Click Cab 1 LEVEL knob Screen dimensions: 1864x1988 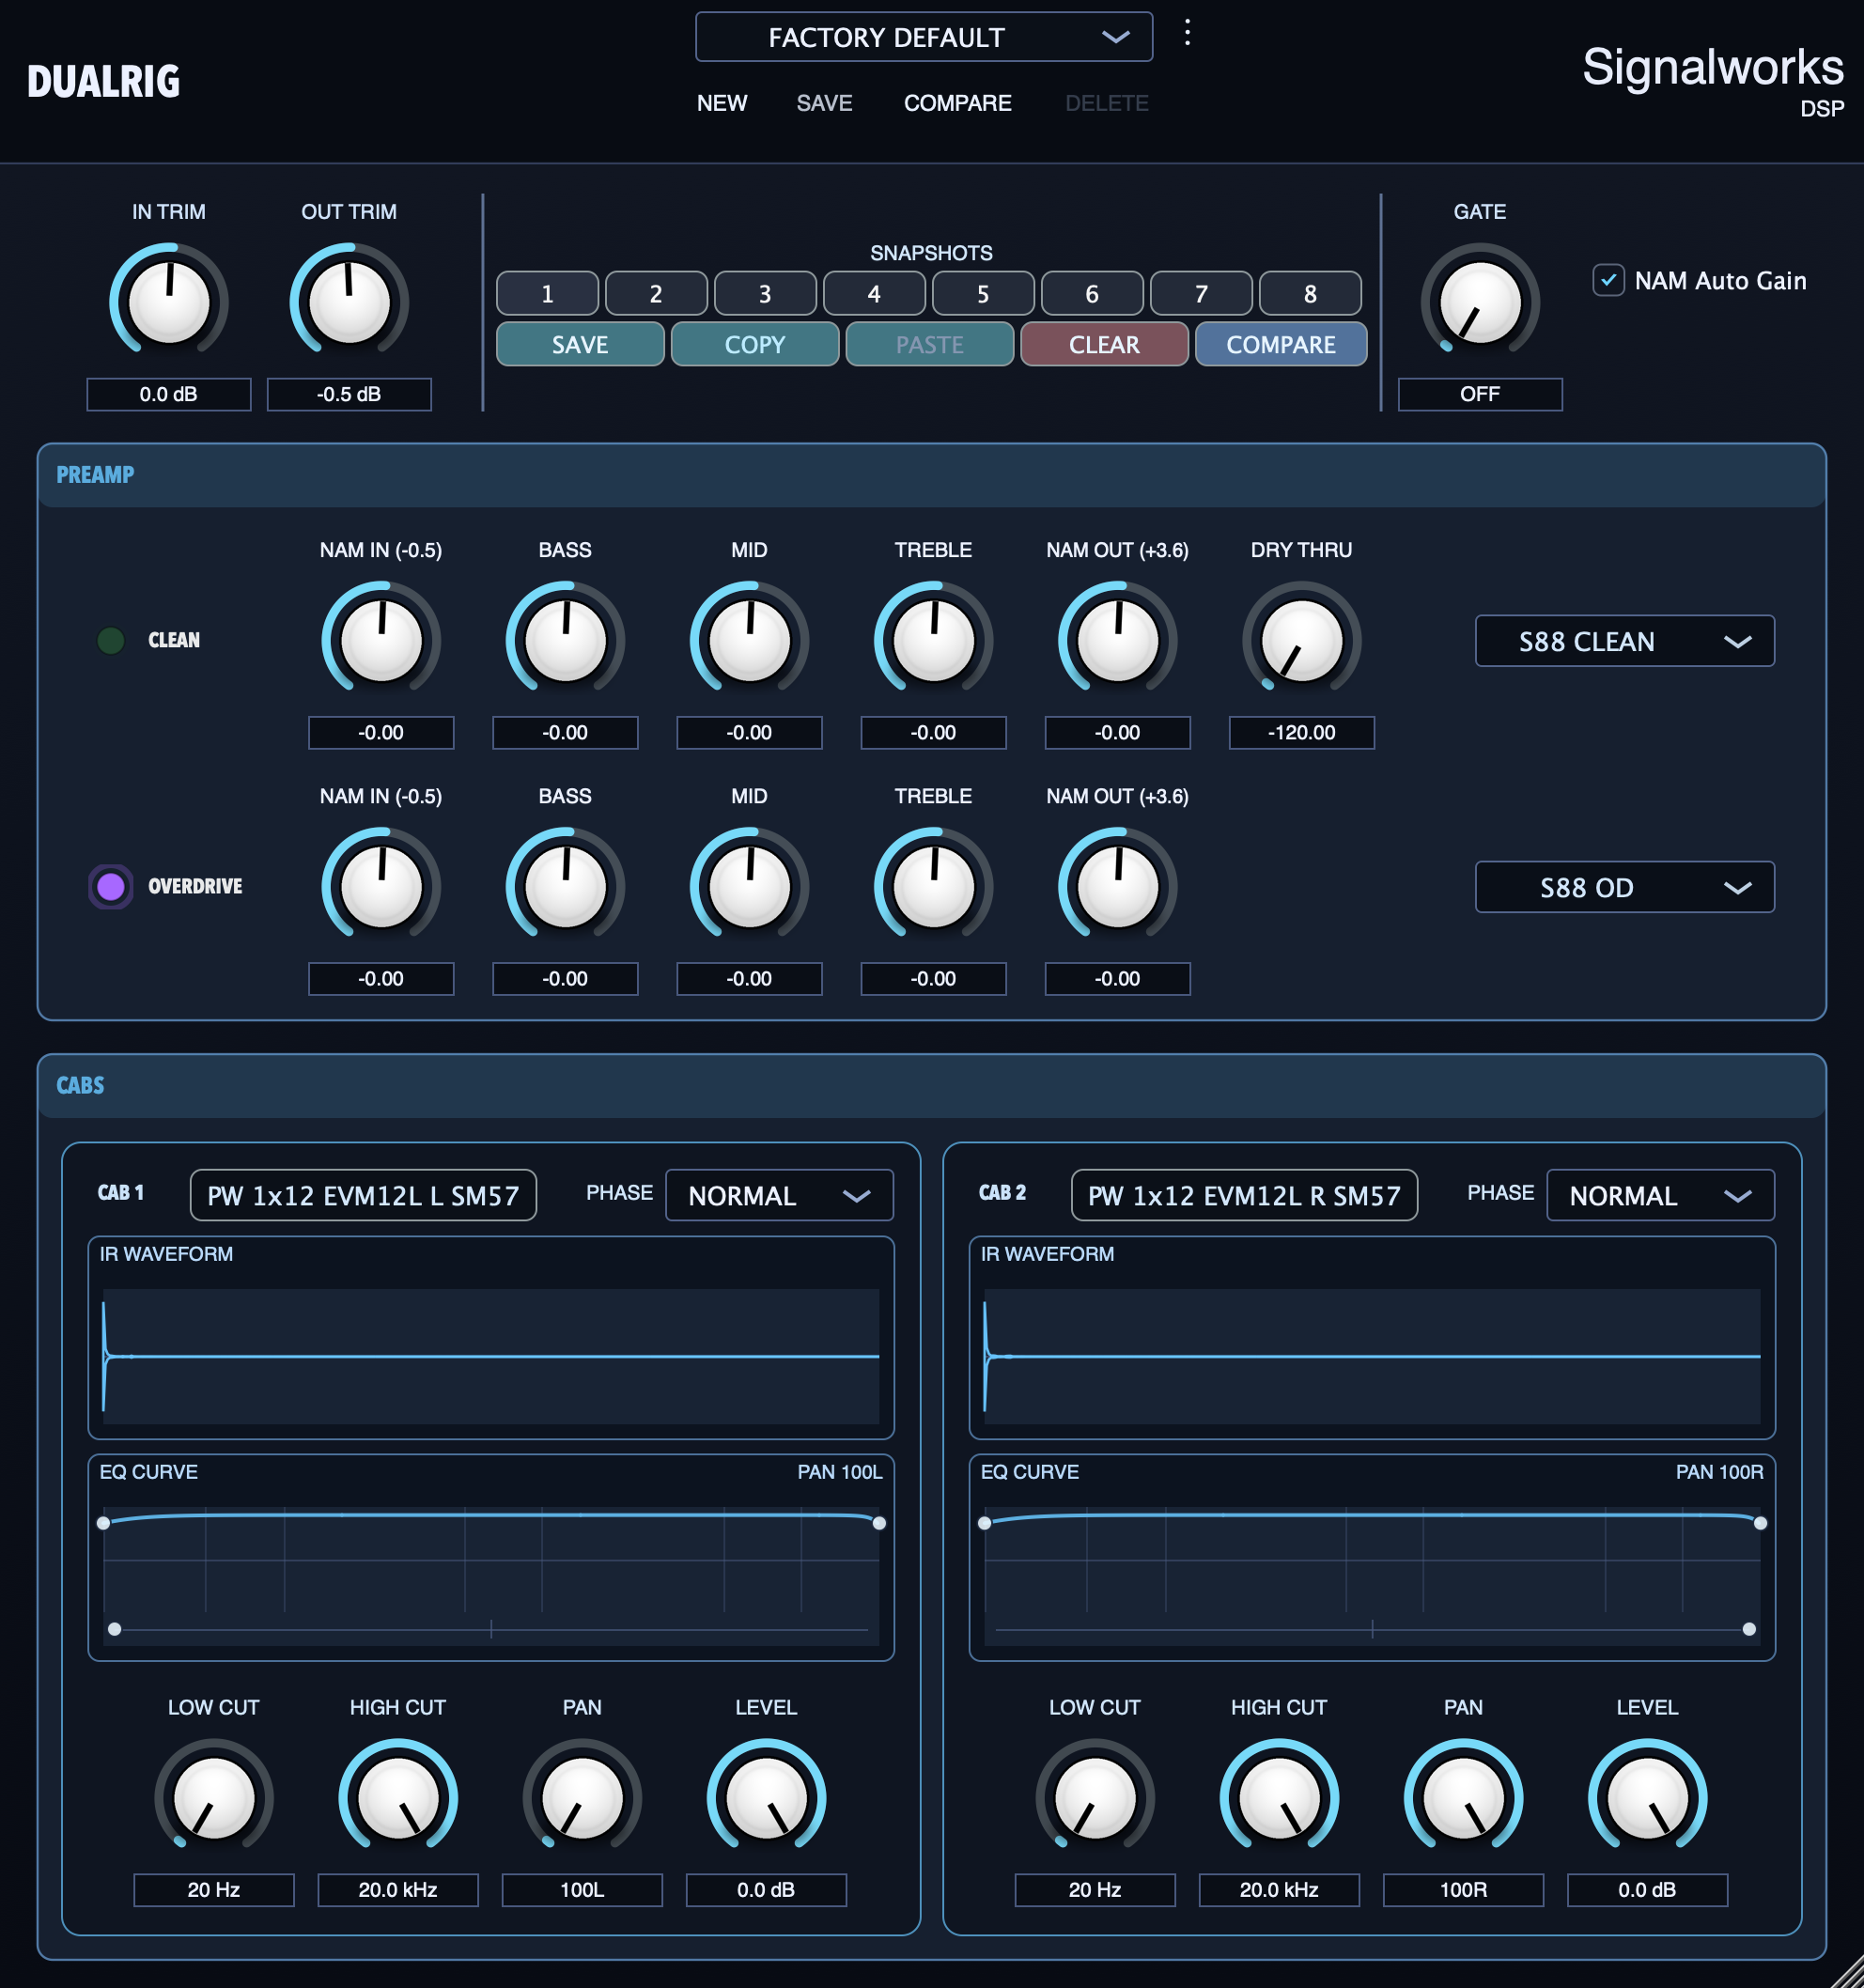point(766,1798)
